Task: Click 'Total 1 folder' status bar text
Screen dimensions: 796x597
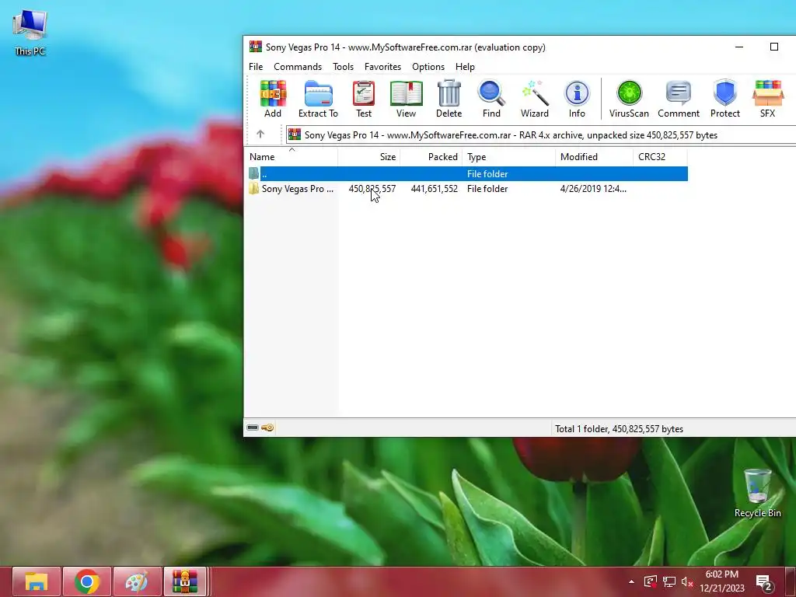Action: click(x=619, y=429)
